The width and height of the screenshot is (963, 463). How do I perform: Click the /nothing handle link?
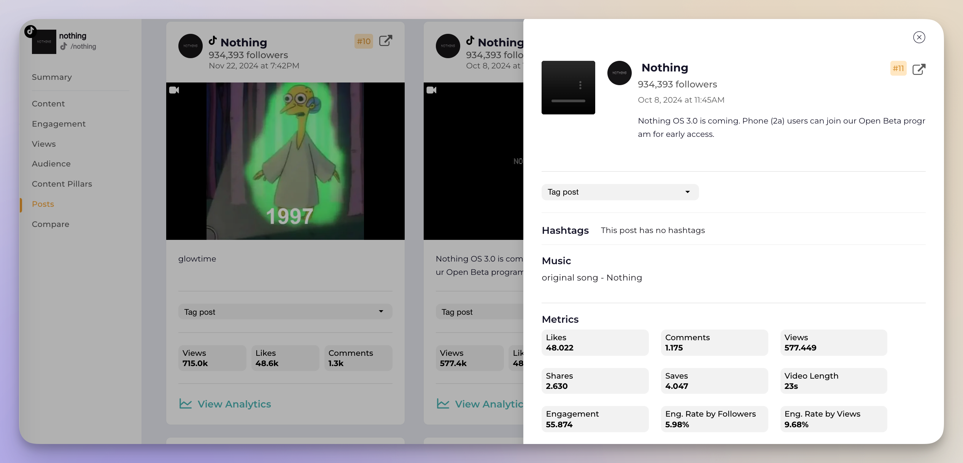83,46
